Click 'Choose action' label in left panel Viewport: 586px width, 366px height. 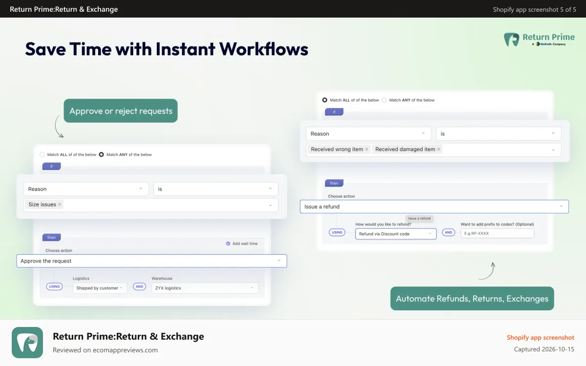pyautogui.click(x=59, y=250)
